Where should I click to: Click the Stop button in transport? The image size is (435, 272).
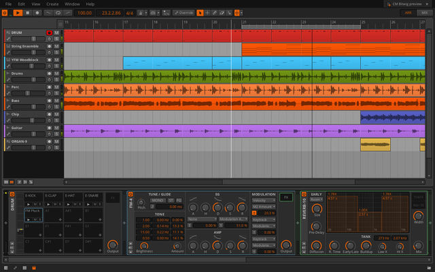pos(27,13)
